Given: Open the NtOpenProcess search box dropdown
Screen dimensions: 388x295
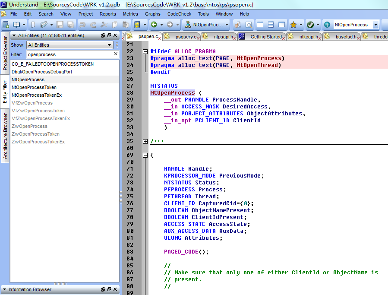Looking at the screenshot, I should (375, 25).
